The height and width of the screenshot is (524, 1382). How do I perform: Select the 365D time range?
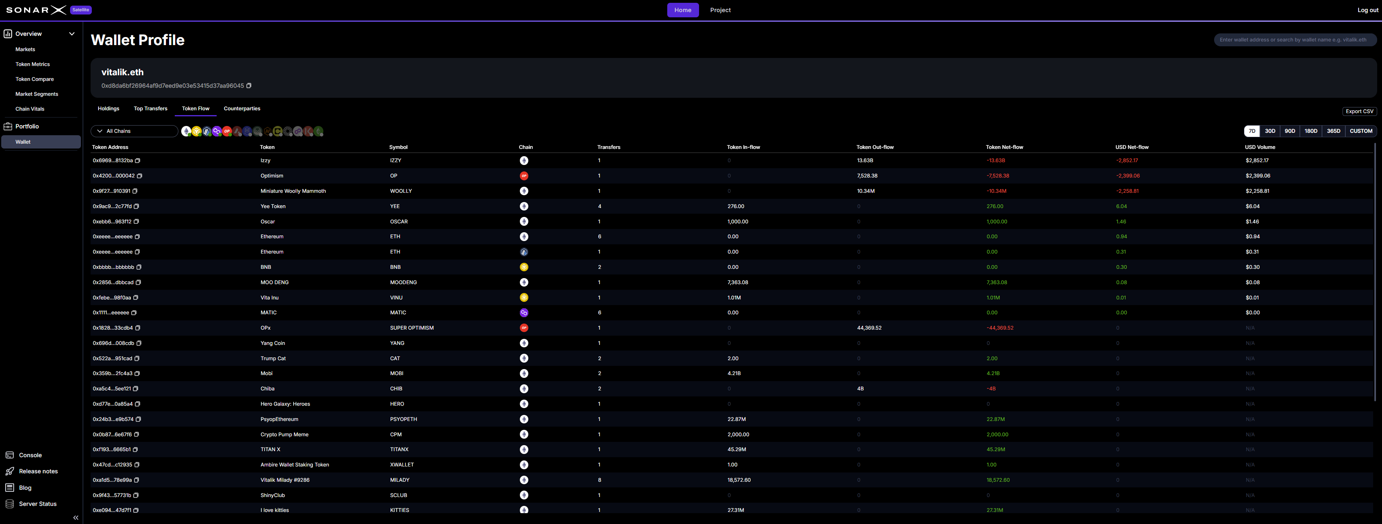click(x=1333, y=130)
